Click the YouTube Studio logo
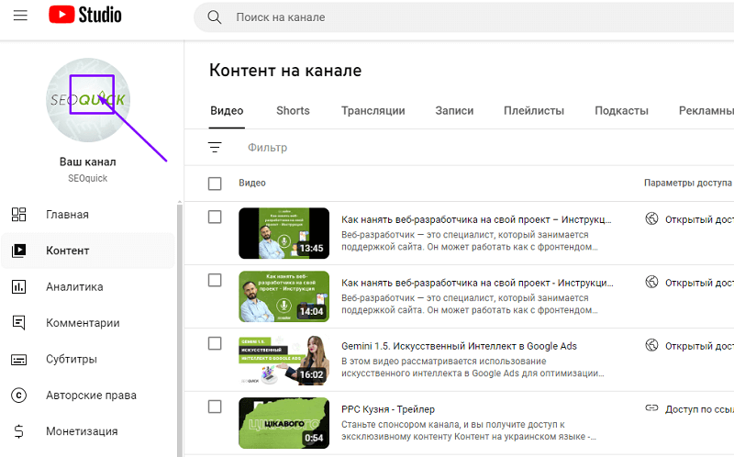The width and height of the screenshot is (734, 457). click(85, 15)
